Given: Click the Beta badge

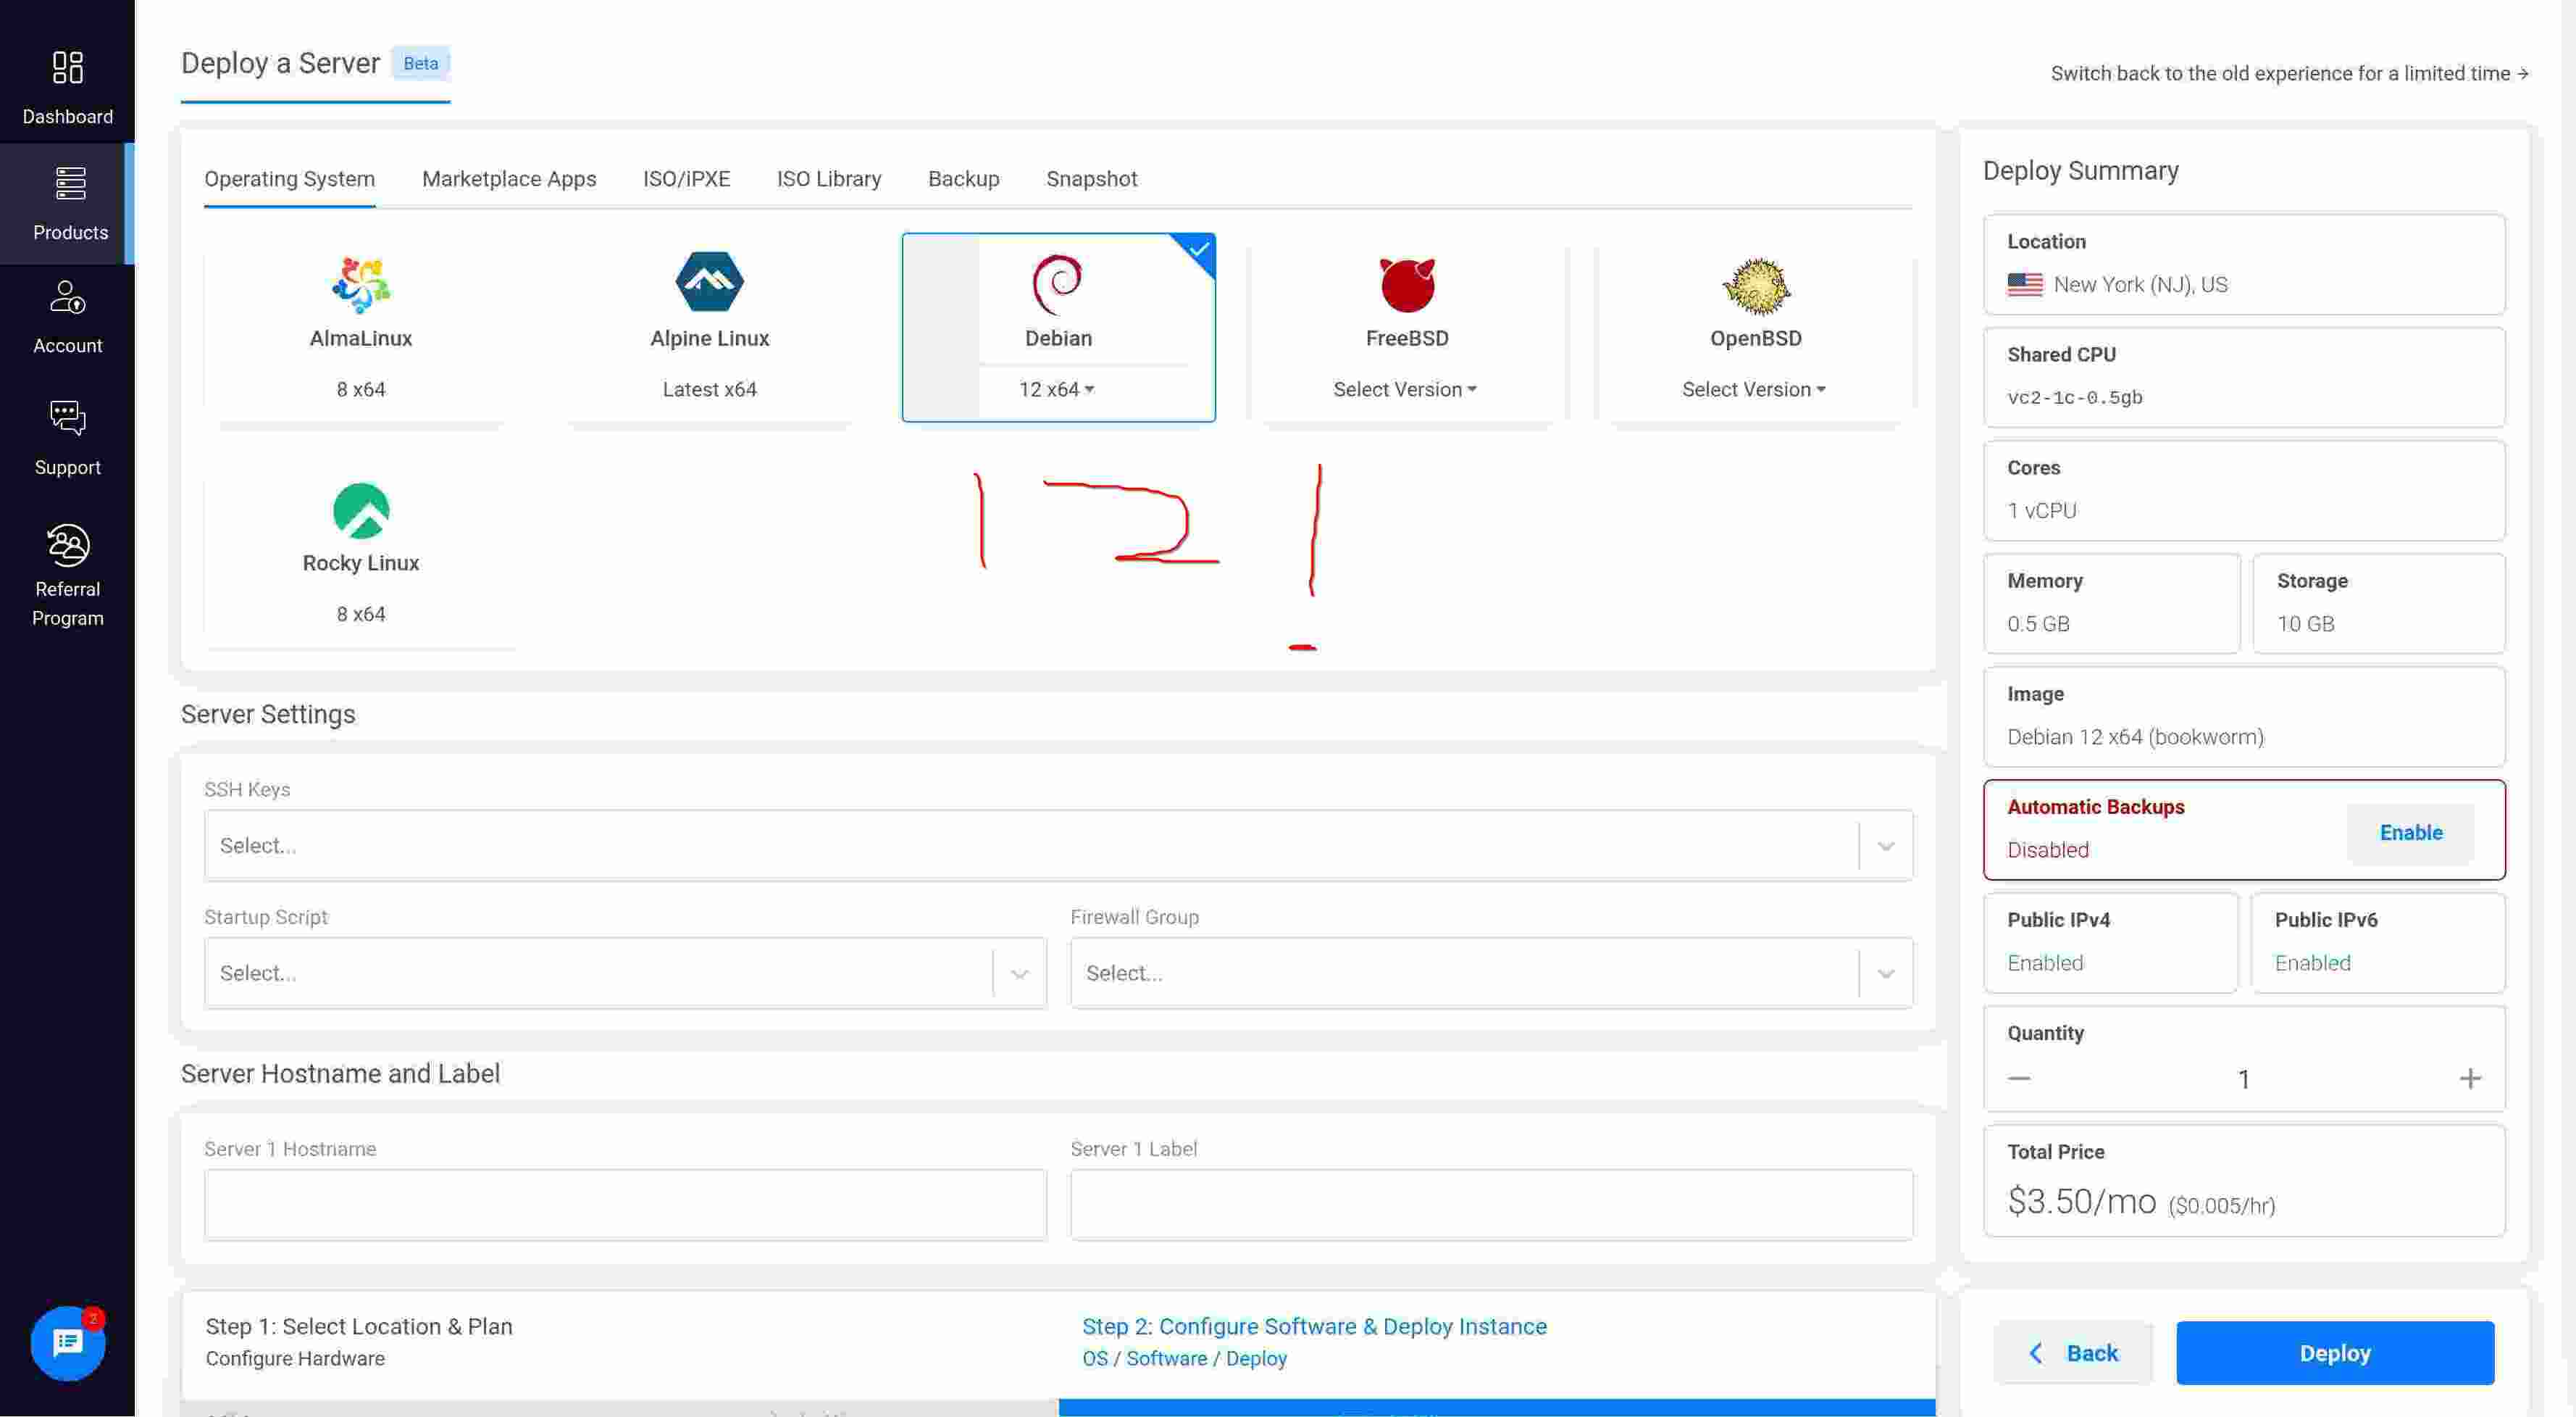Looking at the screenshot, I should coord(420,63).
